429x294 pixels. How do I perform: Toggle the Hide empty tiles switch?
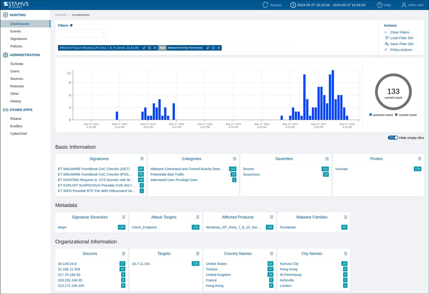(393, 138)
